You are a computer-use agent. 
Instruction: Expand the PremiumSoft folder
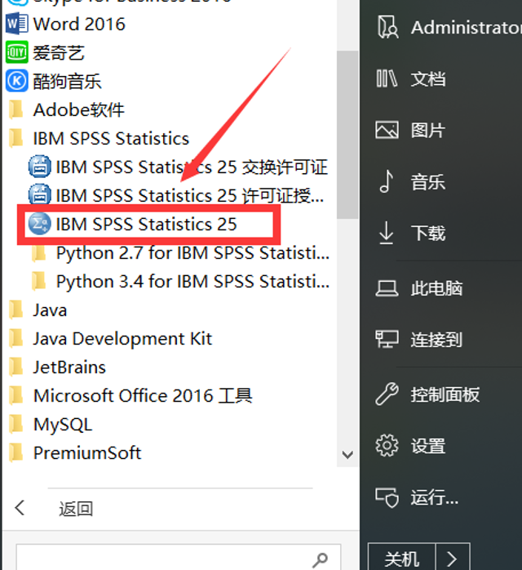pos(75,453)
